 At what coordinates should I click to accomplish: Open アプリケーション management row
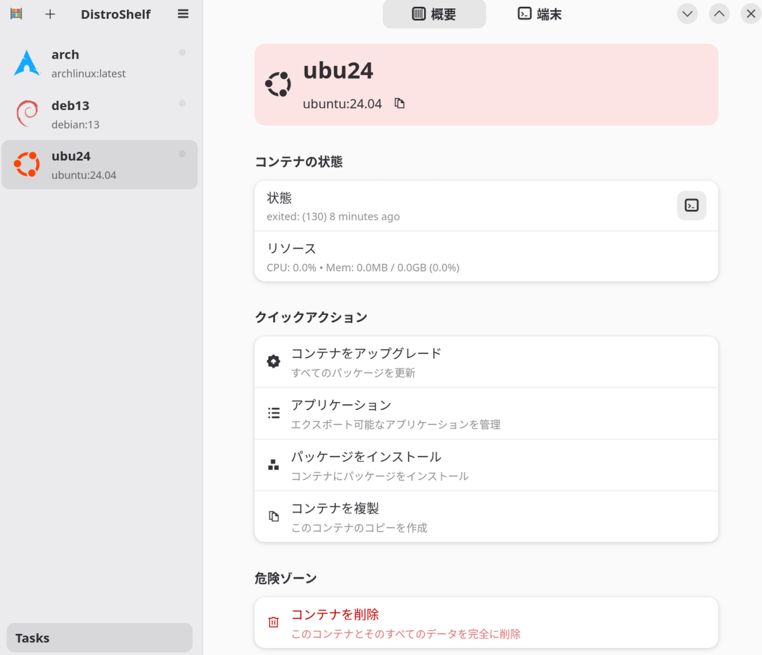tap(487, 414)
